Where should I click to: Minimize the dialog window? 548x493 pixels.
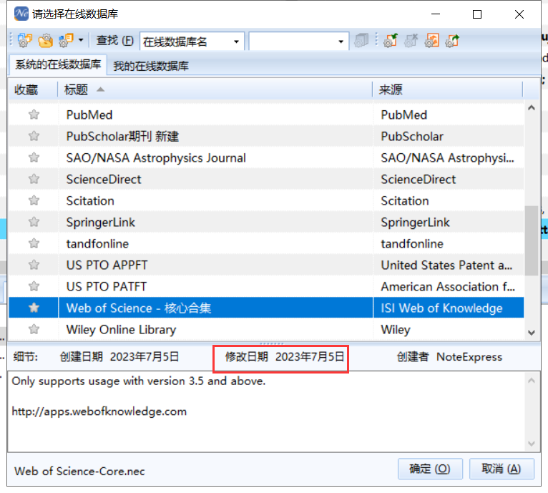coord(436,14)
